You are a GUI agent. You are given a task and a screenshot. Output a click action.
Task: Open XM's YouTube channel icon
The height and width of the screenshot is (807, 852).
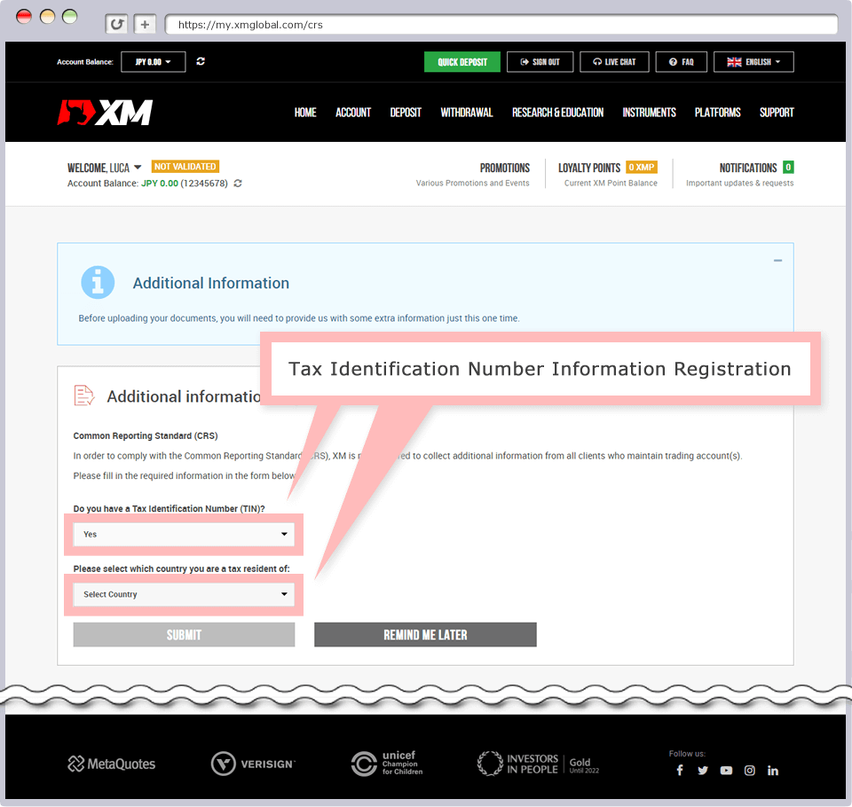(726, 771)
